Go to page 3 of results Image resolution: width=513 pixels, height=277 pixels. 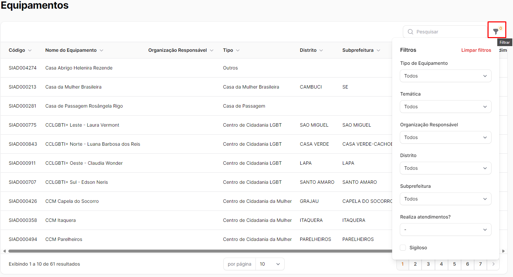coord(428,264)
